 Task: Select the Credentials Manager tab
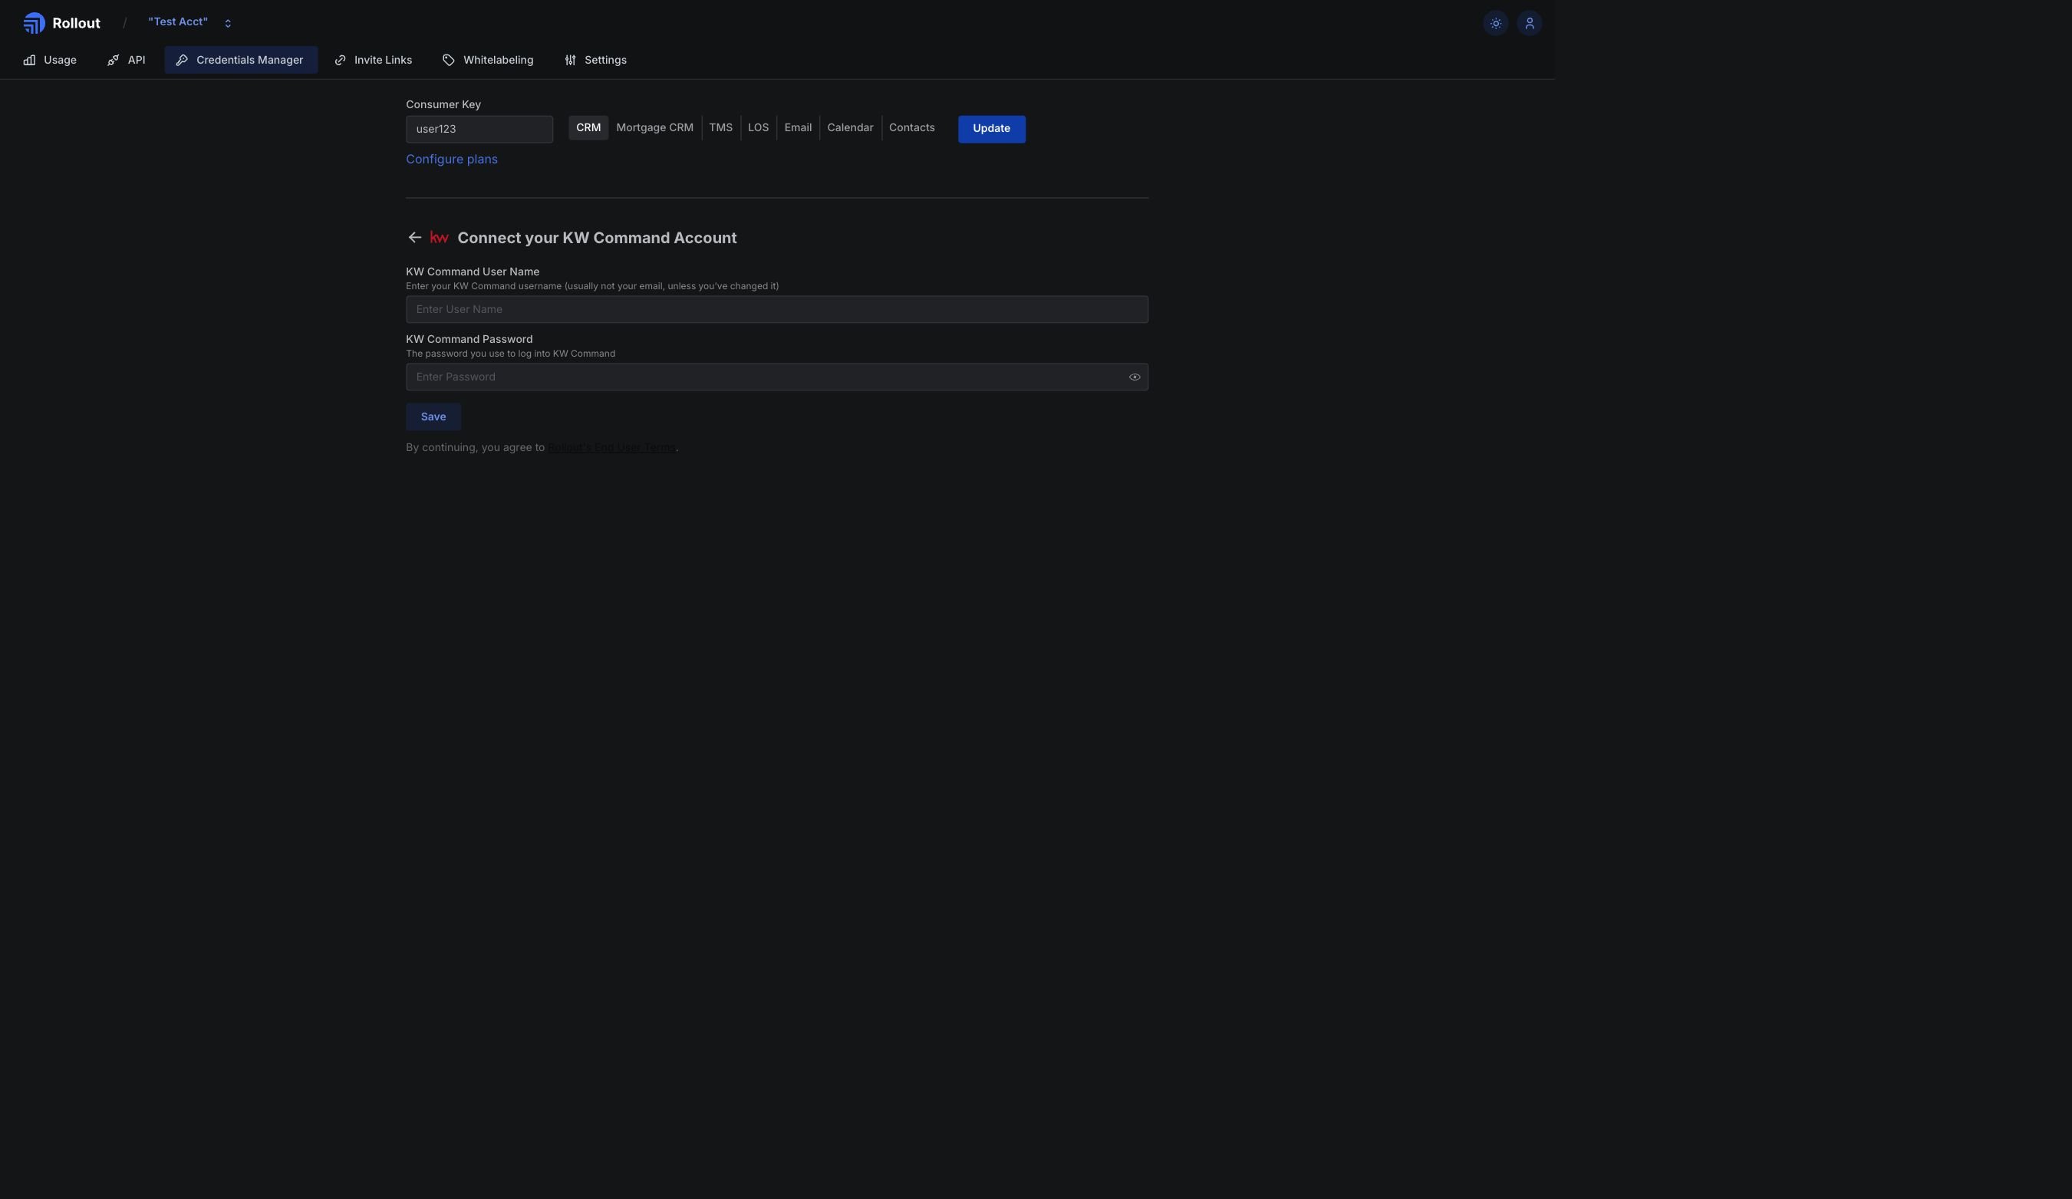click(x=241, y=60)
